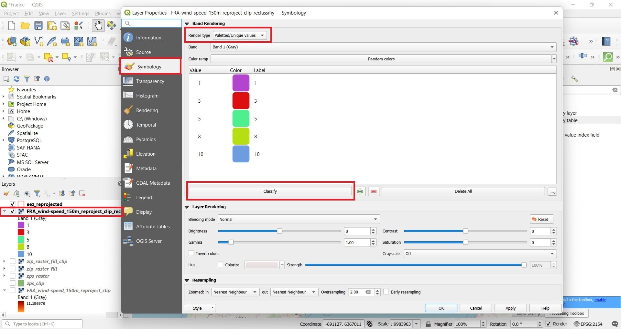Open project folder icon in toolbar

click(x=25, y=26)
